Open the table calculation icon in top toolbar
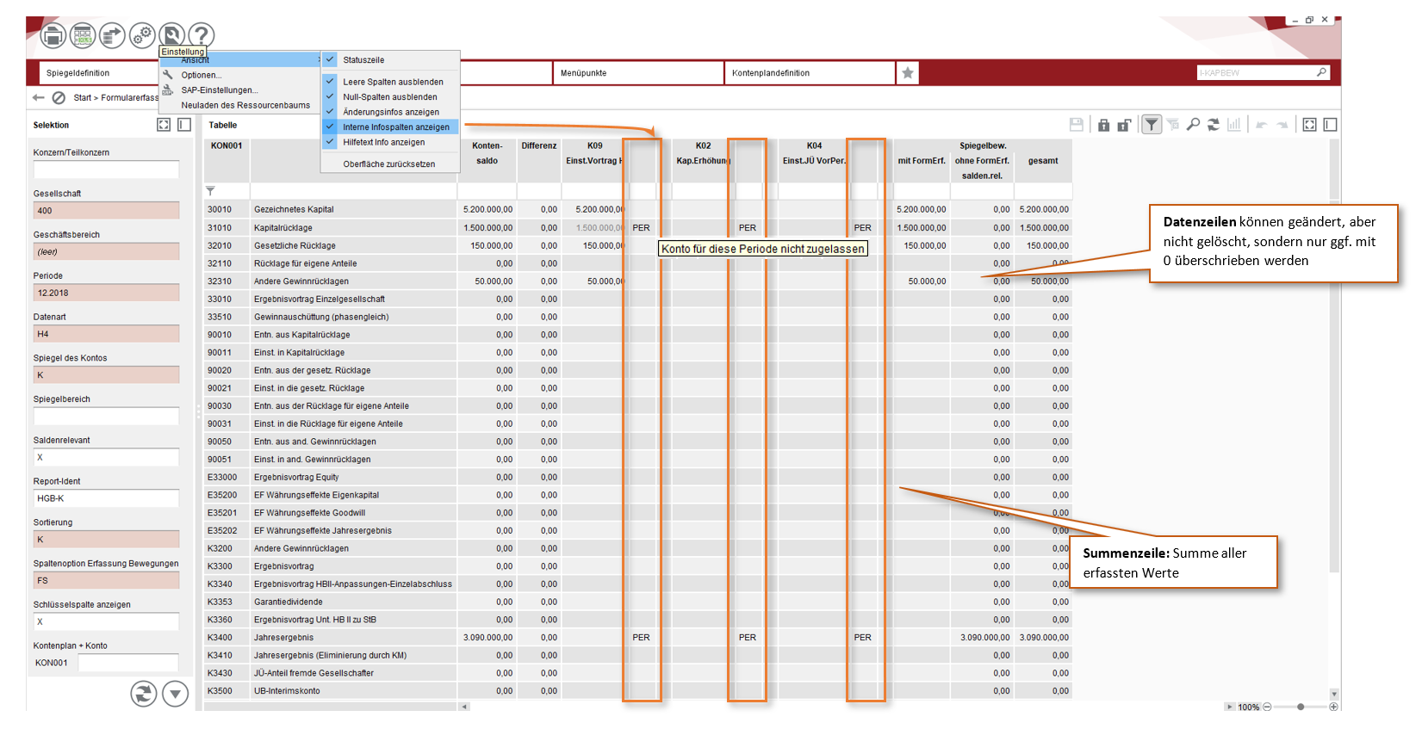1422x729 pixels. tap(83, 35)
